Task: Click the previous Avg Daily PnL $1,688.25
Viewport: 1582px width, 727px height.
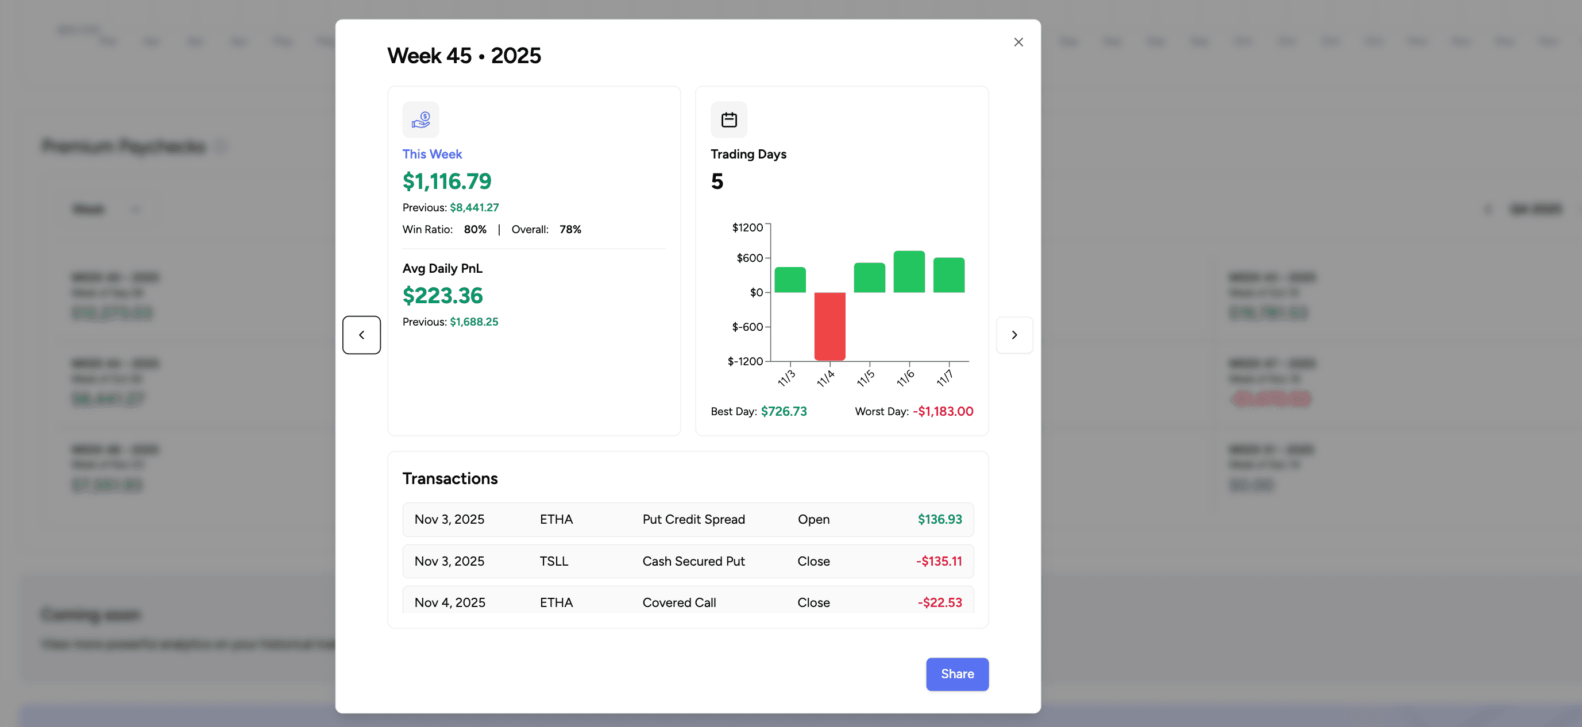Action: tap(474, 322)
